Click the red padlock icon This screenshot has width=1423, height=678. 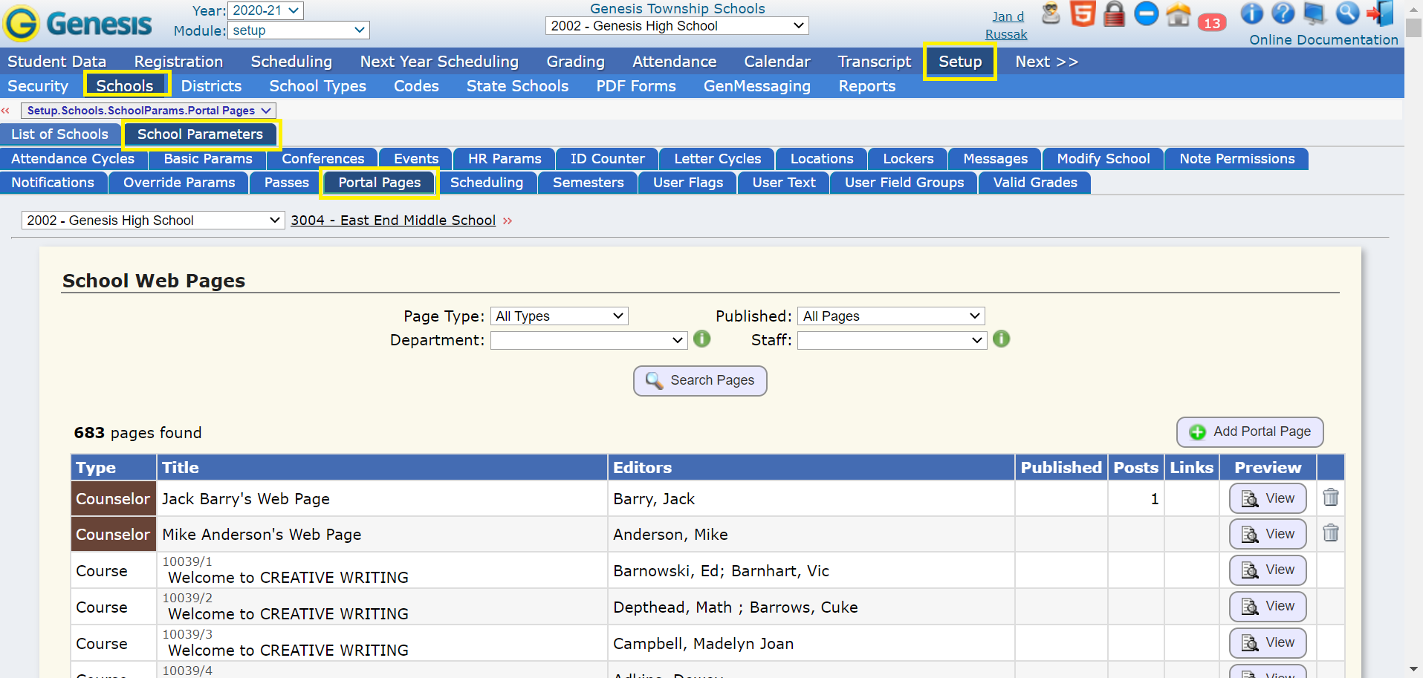coord(1114,13)
